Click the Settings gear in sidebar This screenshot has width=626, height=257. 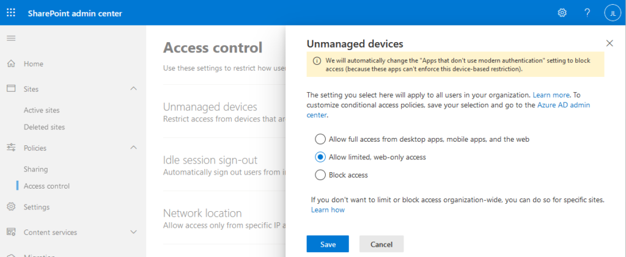pyautogui.click(x=11, y=207)
